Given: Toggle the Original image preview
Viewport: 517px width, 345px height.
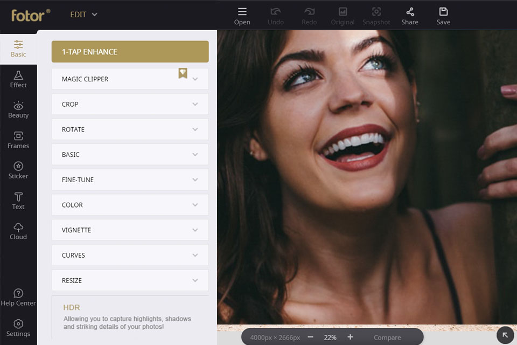Looking at the screenshot, I should 343,15.
